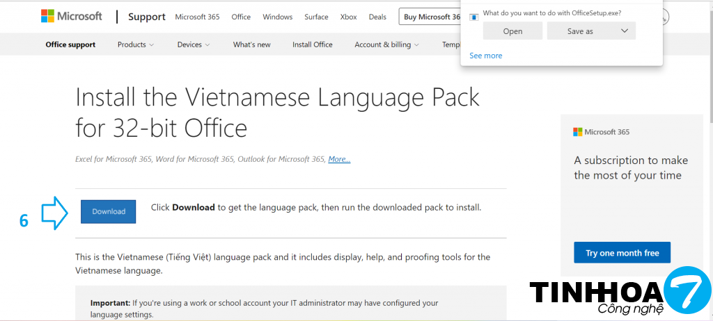Expand the Devices menu
This screenshot has width=713, height=321.
tap(194, 44)
